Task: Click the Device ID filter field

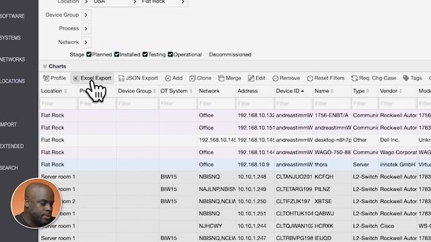Action: click(x=294, y=104)
